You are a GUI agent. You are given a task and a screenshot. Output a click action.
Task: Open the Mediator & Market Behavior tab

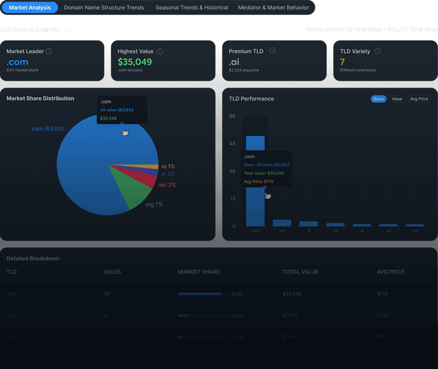point(274,7)
